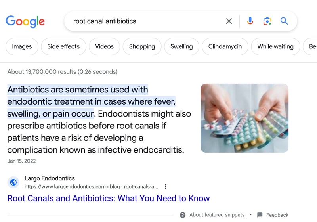The height and width of the screenshot is (222, 317).
Task: Open the Videos results tab
Action: pyautogui.click(x=104, y=46)
